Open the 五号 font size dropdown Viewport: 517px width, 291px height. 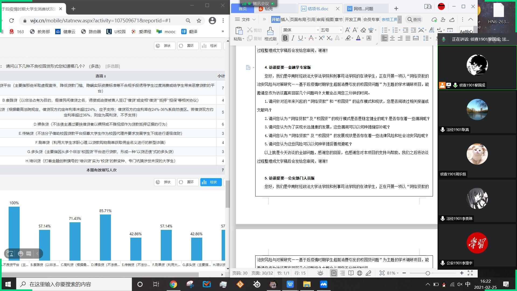click(341, 30)
